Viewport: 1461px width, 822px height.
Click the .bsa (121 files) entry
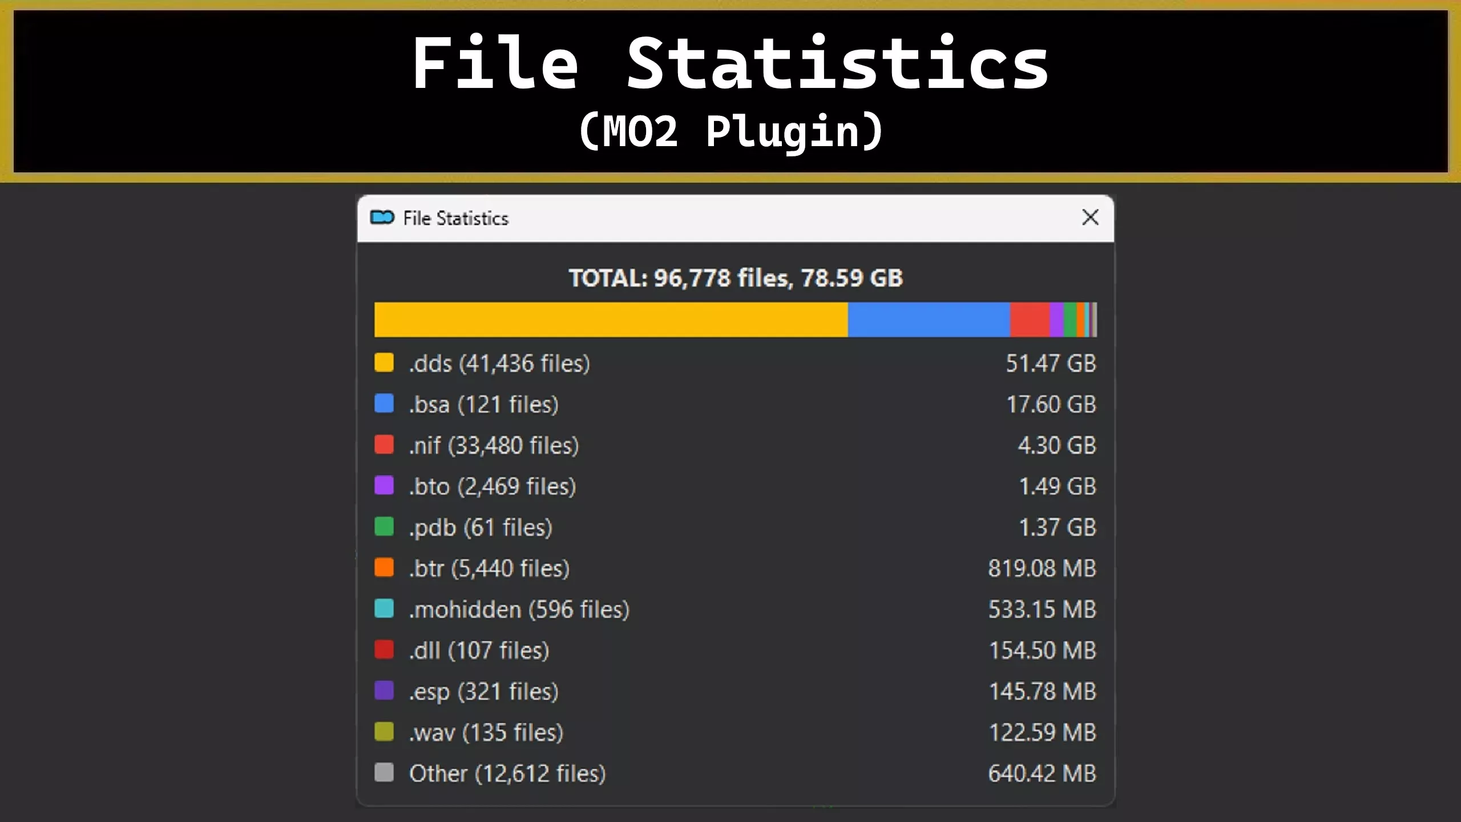[484, 404]
